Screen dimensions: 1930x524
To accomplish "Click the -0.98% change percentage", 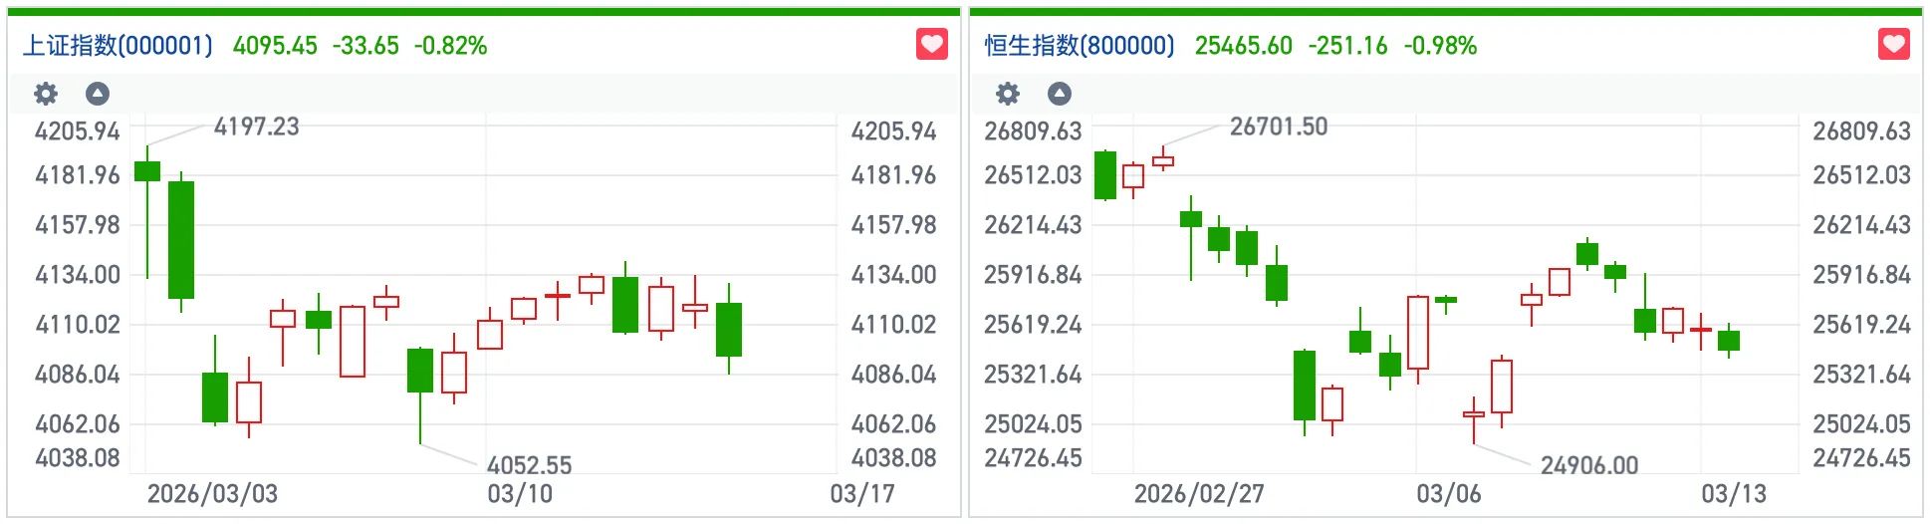I will click(x=1440, y=46).
